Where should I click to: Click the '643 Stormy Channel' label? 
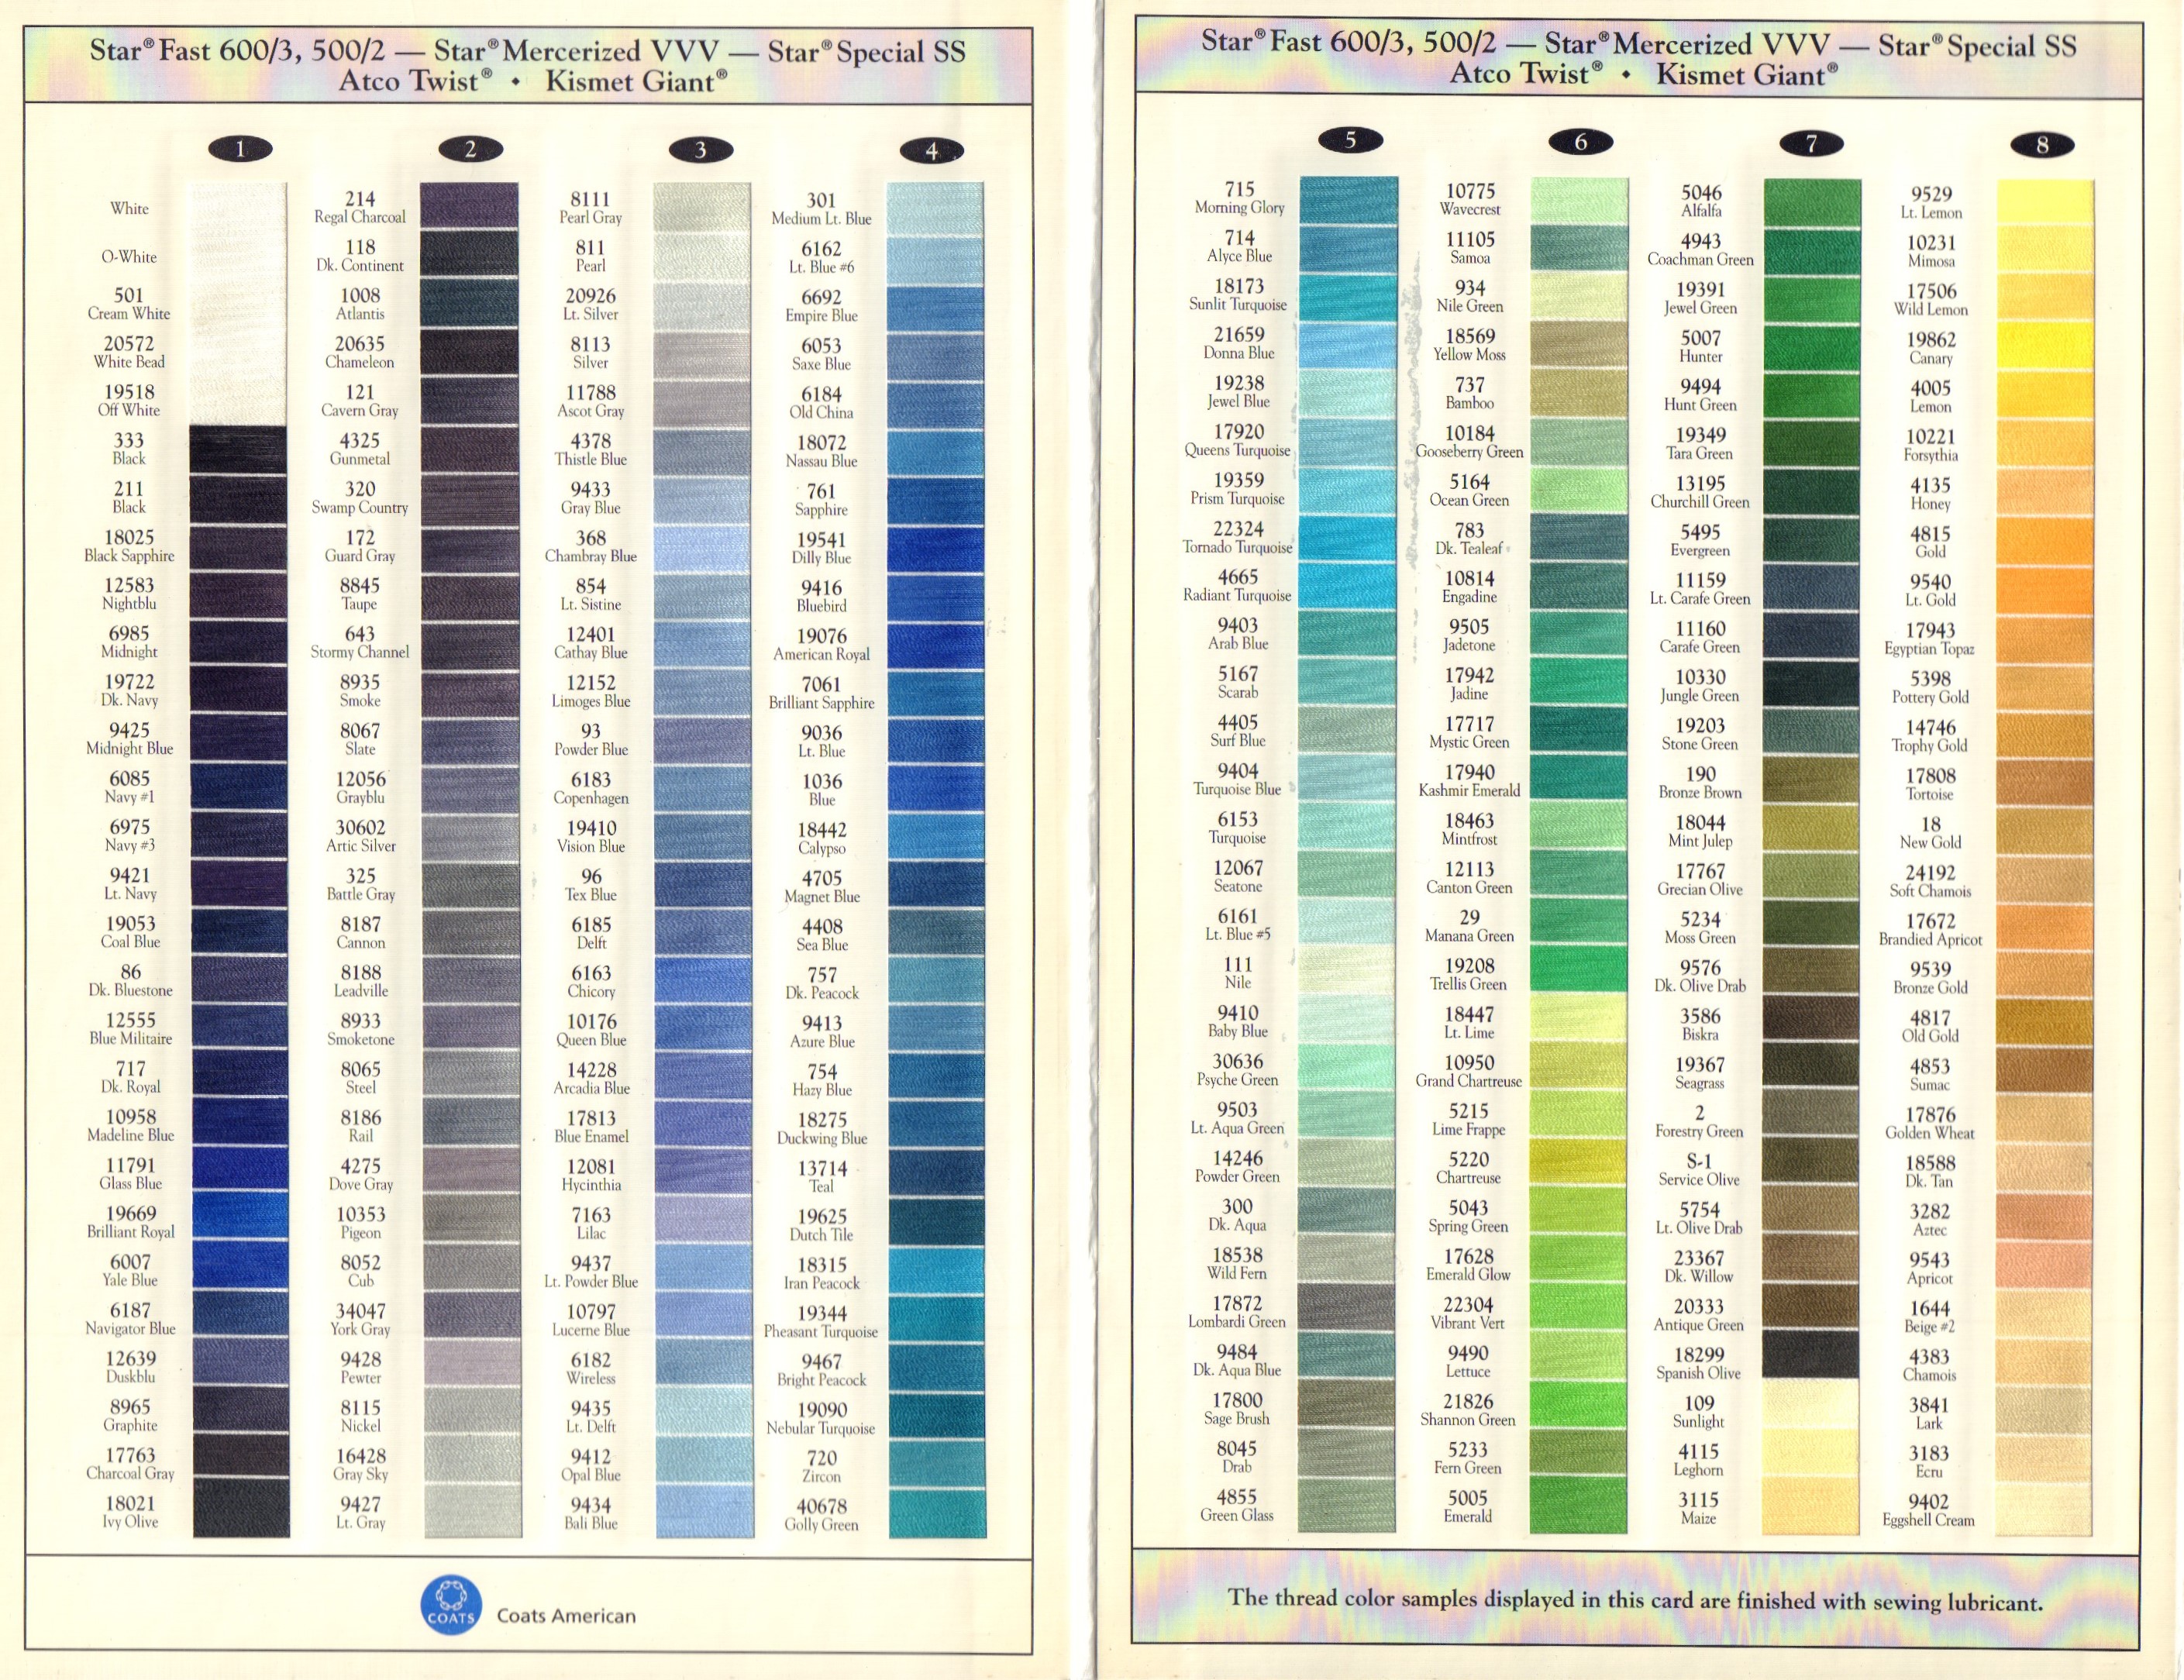click(360, 642)
